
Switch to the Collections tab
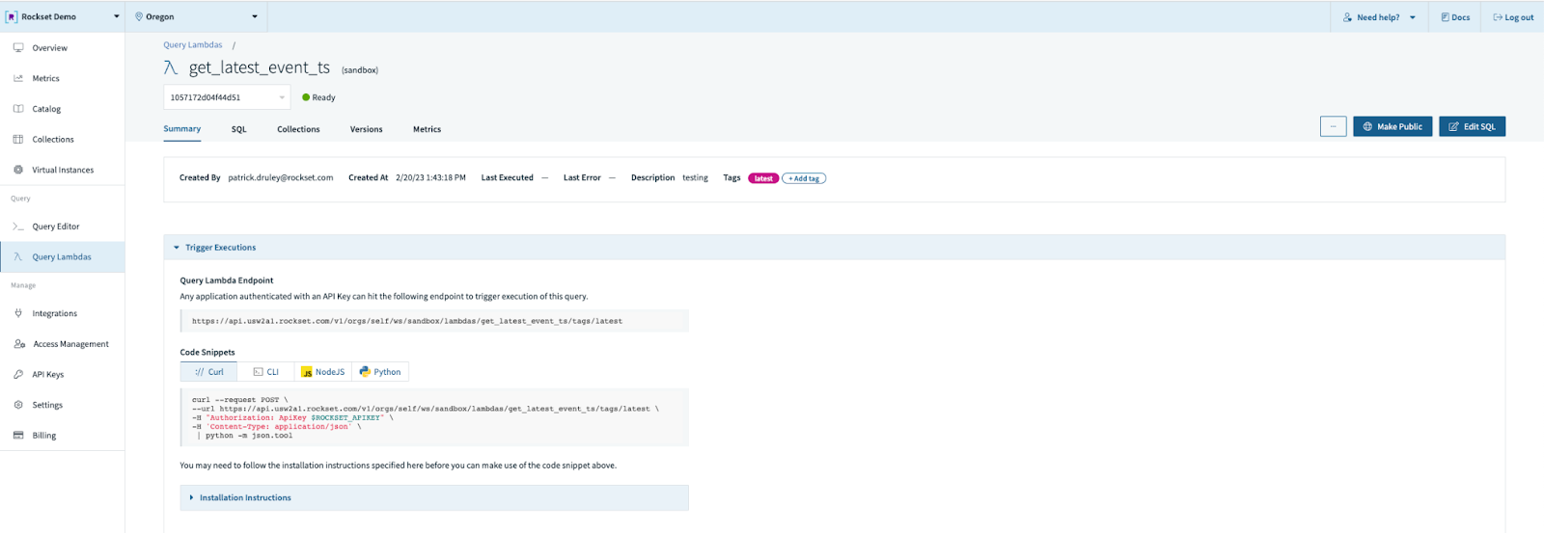(x=298, y=129)
